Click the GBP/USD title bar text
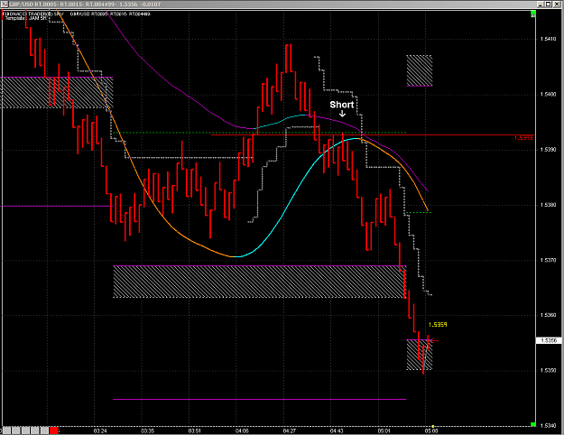The height and width of the screenshot is (435, 564). pyautogui.click(x=85, y=4)
